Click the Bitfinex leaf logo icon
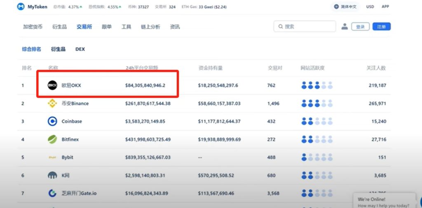The height and width of the screenshot is (208, 422). pos(52,139)
